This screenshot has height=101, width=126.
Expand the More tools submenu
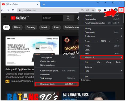pos(102,57)
